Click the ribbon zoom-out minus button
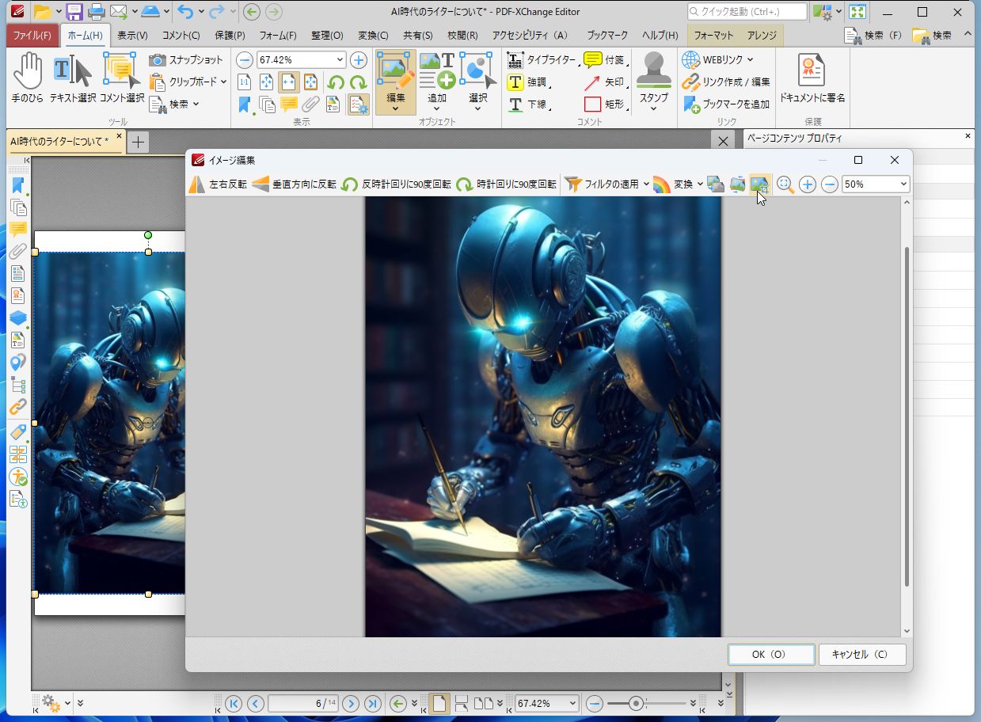Viewport: 981px width, 722px height. click(245, 60)
